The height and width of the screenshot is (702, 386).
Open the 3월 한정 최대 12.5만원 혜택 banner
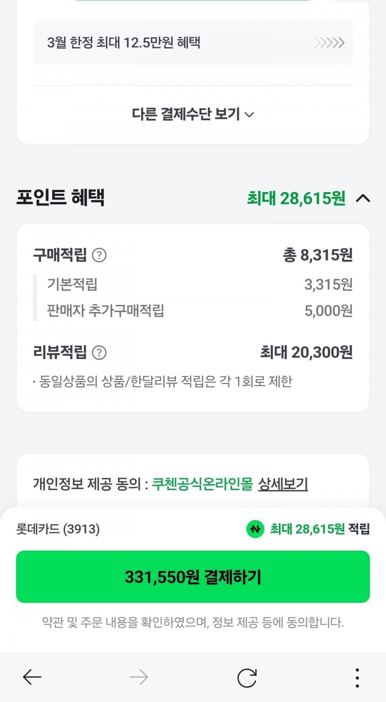coord(124,42)
